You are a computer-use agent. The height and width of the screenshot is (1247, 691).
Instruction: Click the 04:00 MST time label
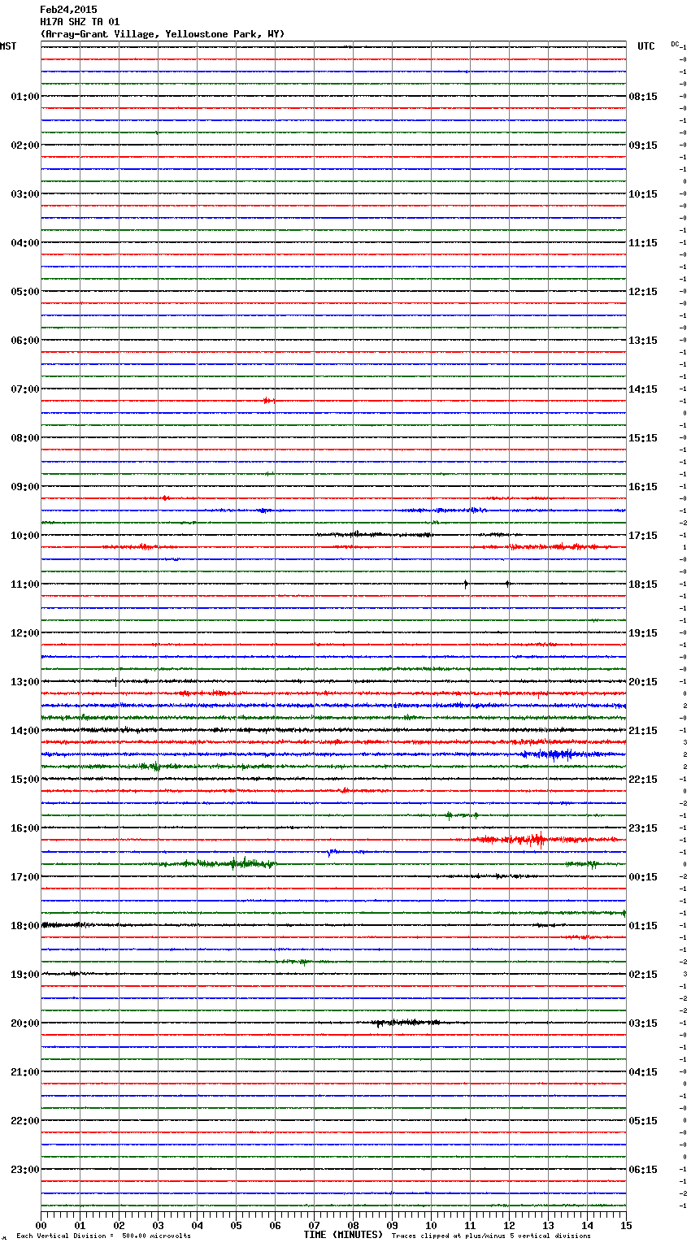tap(24, 243)
